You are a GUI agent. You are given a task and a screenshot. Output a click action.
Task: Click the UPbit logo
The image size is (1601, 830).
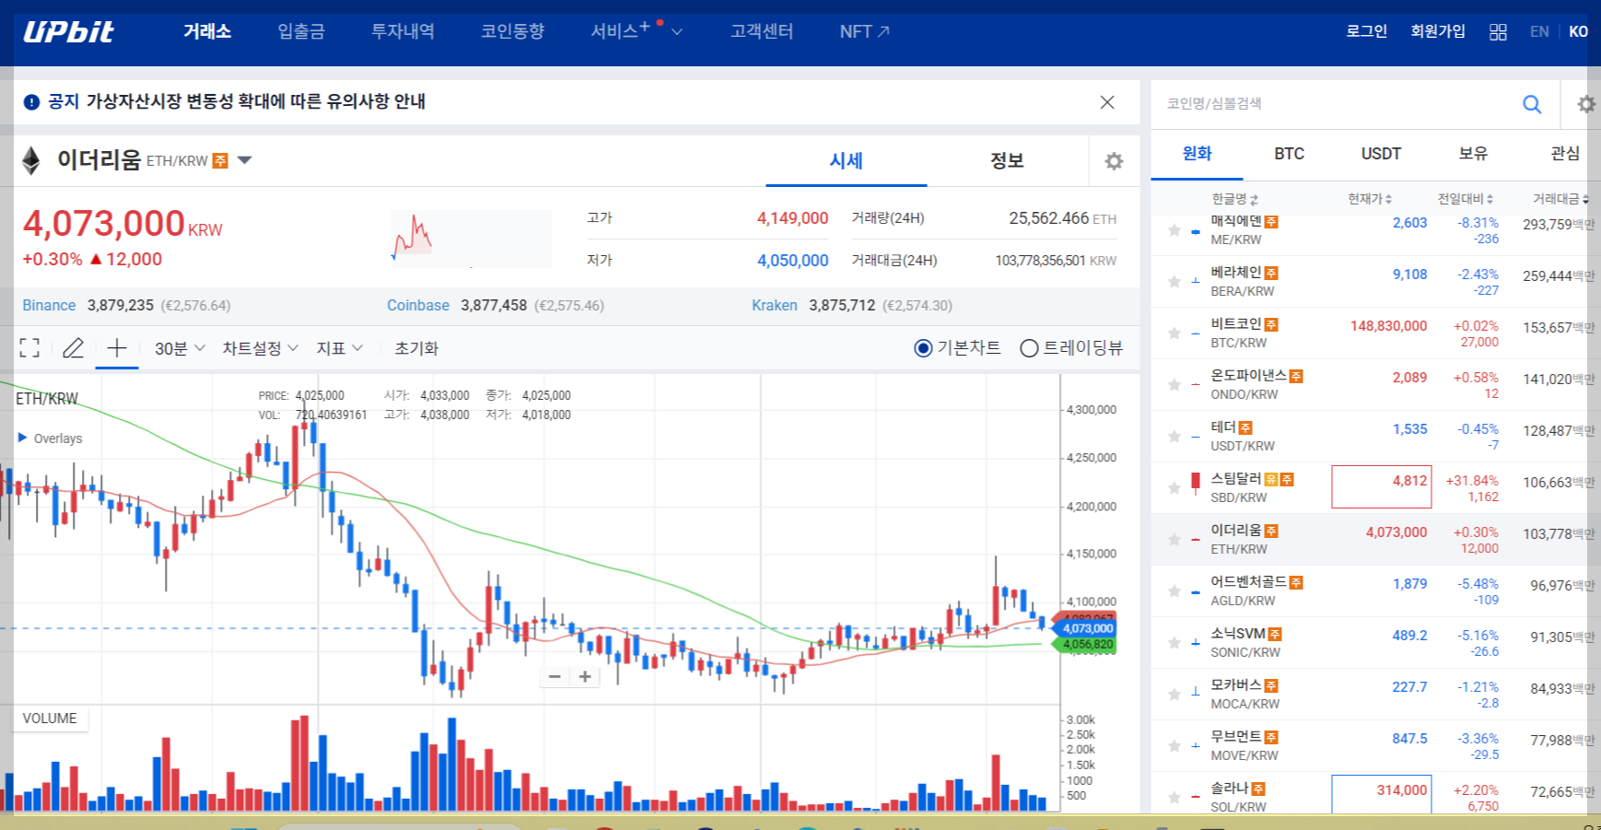(x=68, y=31)
